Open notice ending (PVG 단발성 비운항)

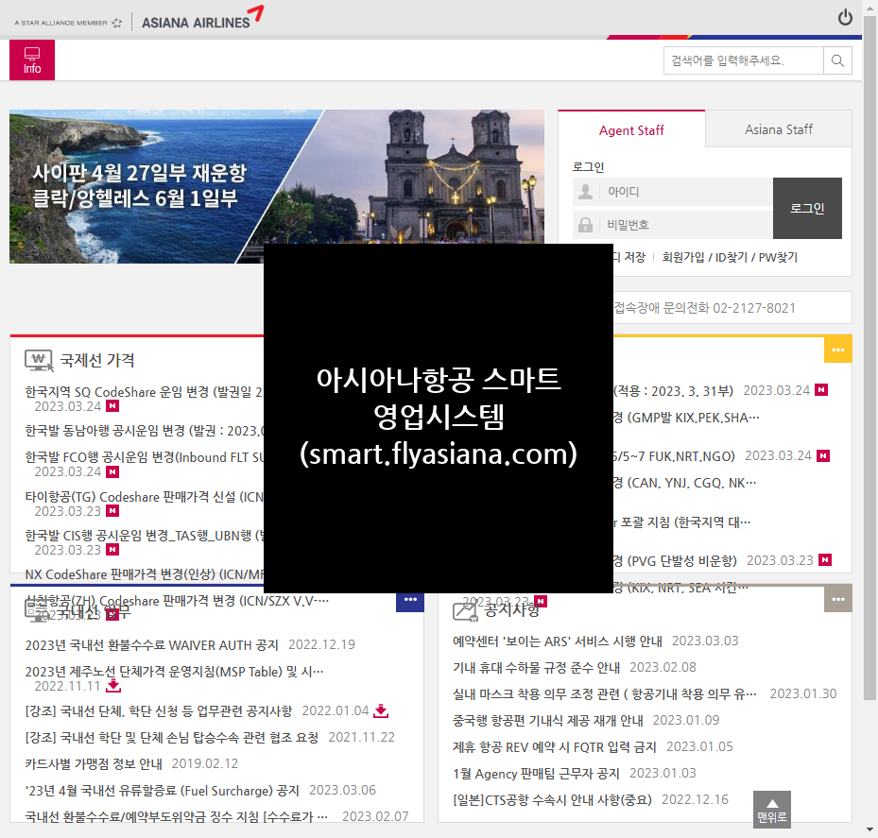[x=676, y=560]
